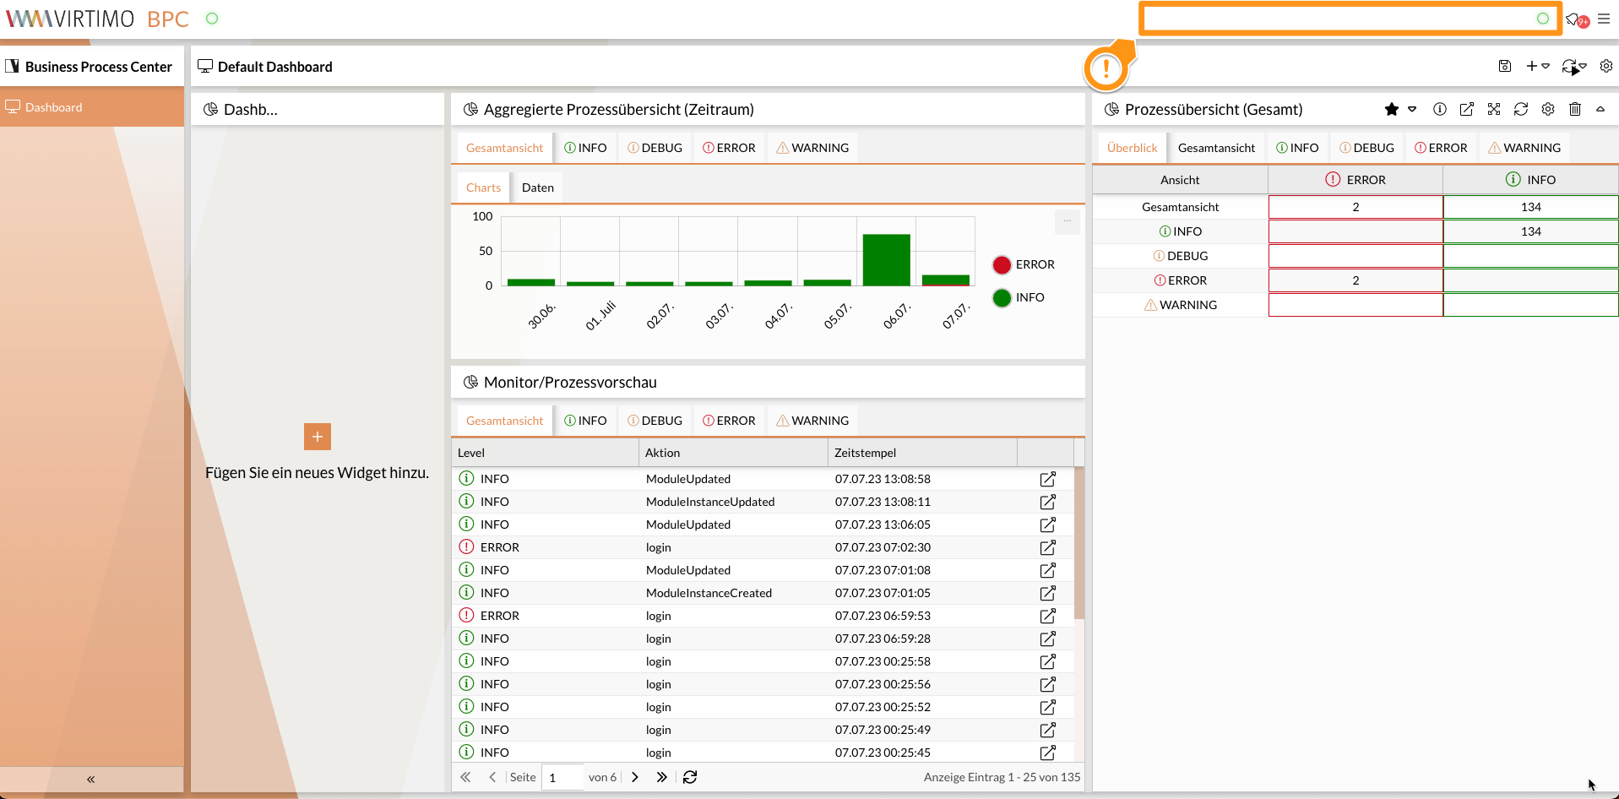Select the Überblick tab
This screenshot has width=1619, height=799.
pos(1131,147)
